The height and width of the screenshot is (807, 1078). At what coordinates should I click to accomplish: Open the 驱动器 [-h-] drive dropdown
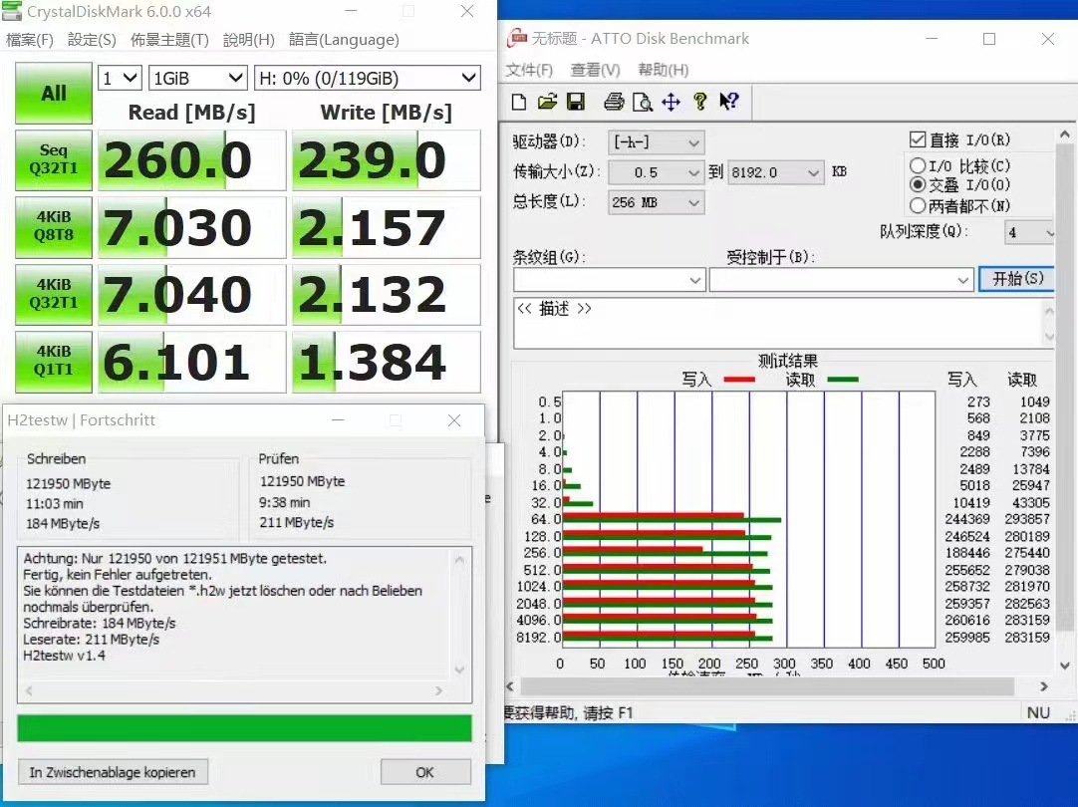coord(656,142)
